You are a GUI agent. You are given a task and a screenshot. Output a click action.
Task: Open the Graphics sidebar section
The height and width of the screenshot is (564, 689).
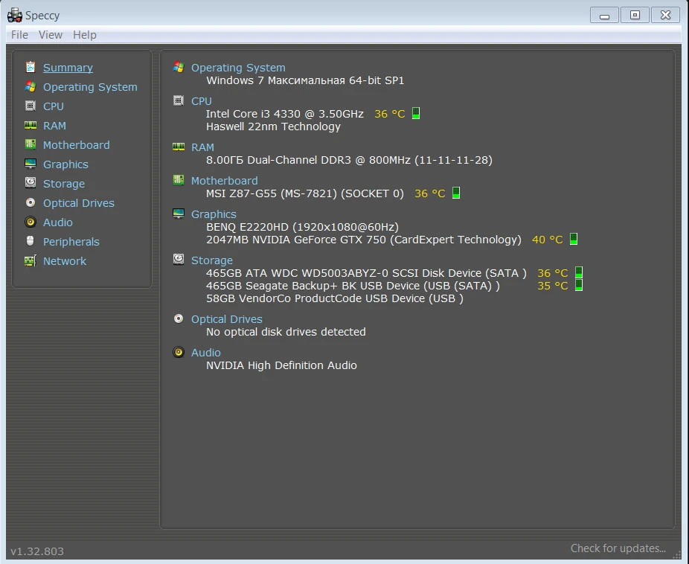[x=65, y=164]
